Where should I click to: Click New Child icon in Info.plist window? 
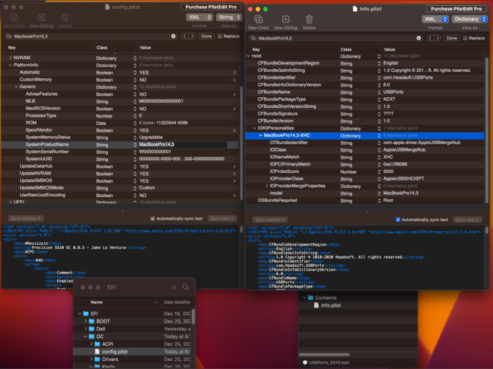pyautogui.click(x=259, y=20)
